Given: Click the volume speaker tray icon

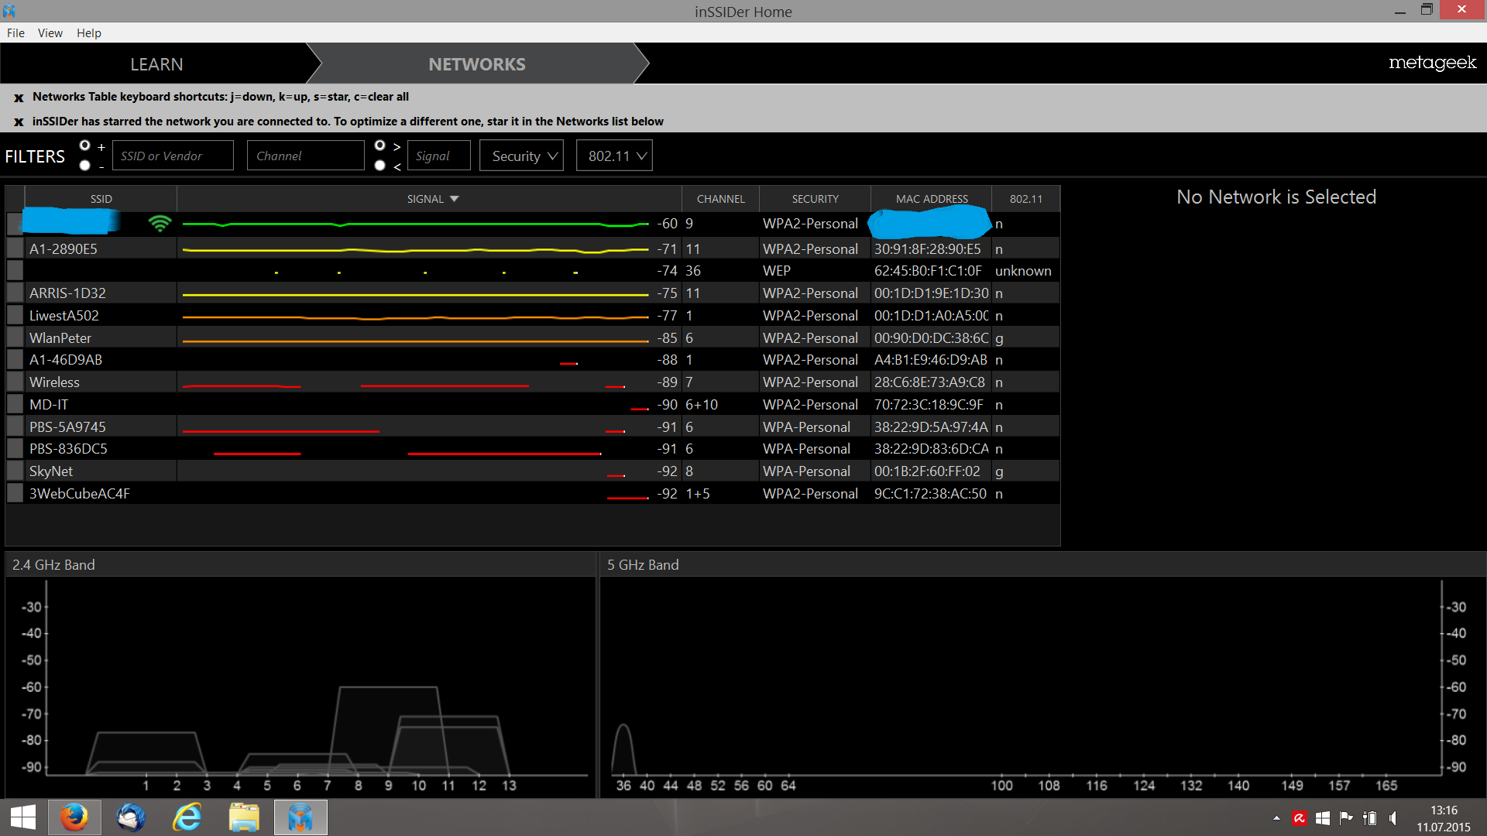Looking at the screenshot, I should tap(1393, 818).
